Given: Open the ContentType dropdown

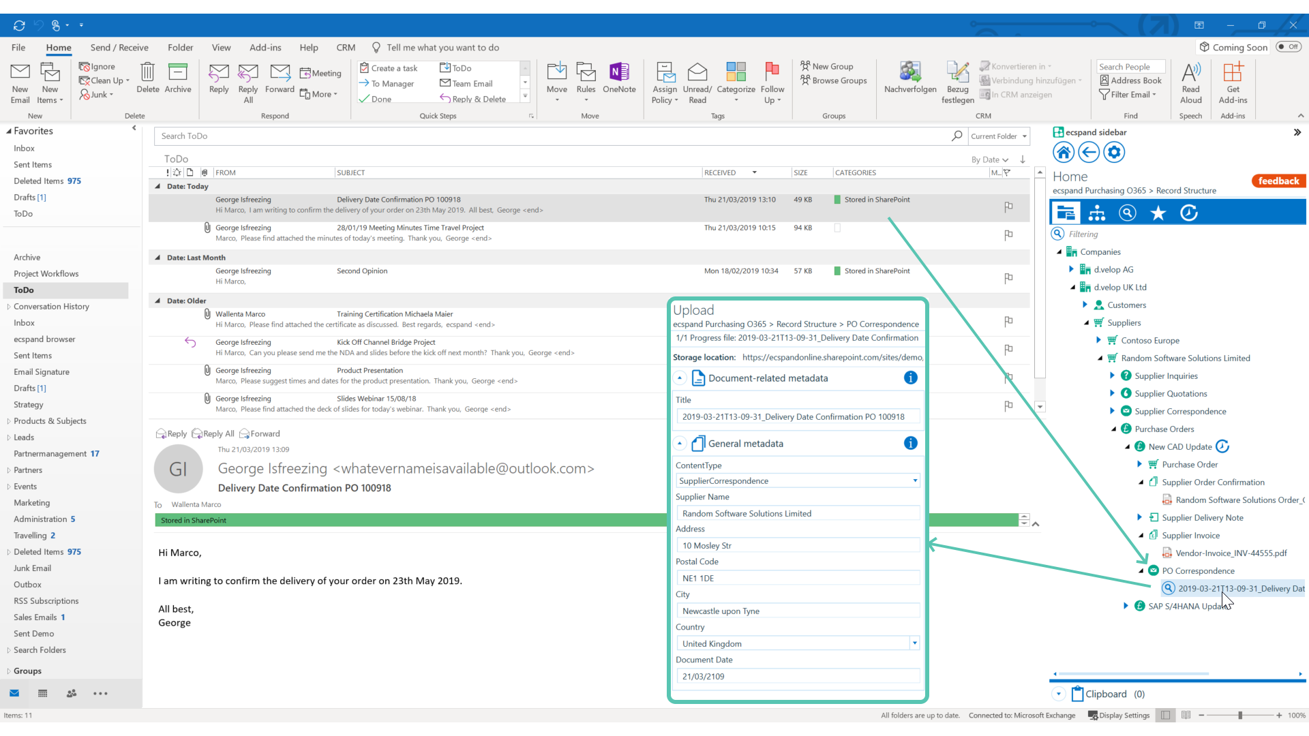Looking at the screenshot, I should coord(915,480).
